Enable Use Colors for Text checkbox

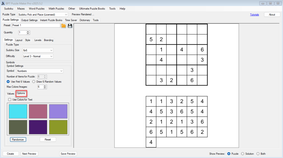pos(10,100)
